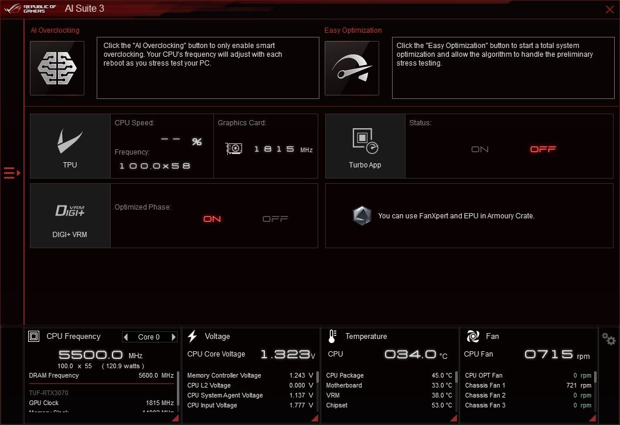Select the Memory Controller Voltage row

pos(250,375)
